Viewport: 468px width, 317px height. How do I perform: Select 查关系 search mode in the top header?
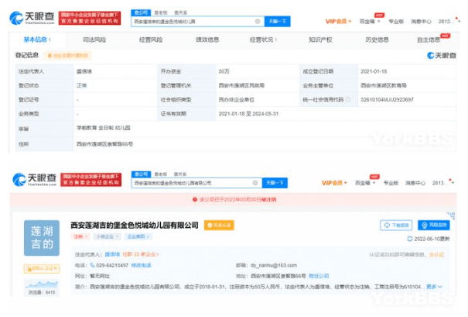pos(180,12)
